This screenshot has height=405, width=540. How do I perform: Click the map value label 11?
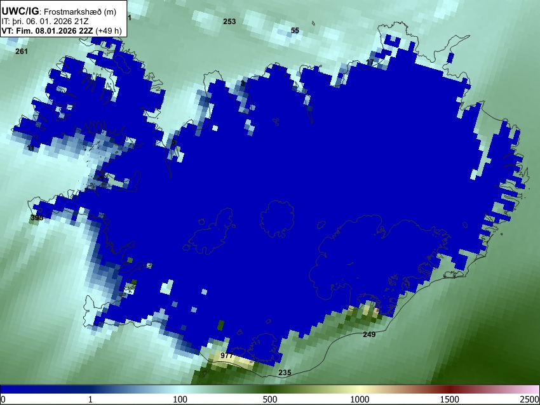(30, 149)
